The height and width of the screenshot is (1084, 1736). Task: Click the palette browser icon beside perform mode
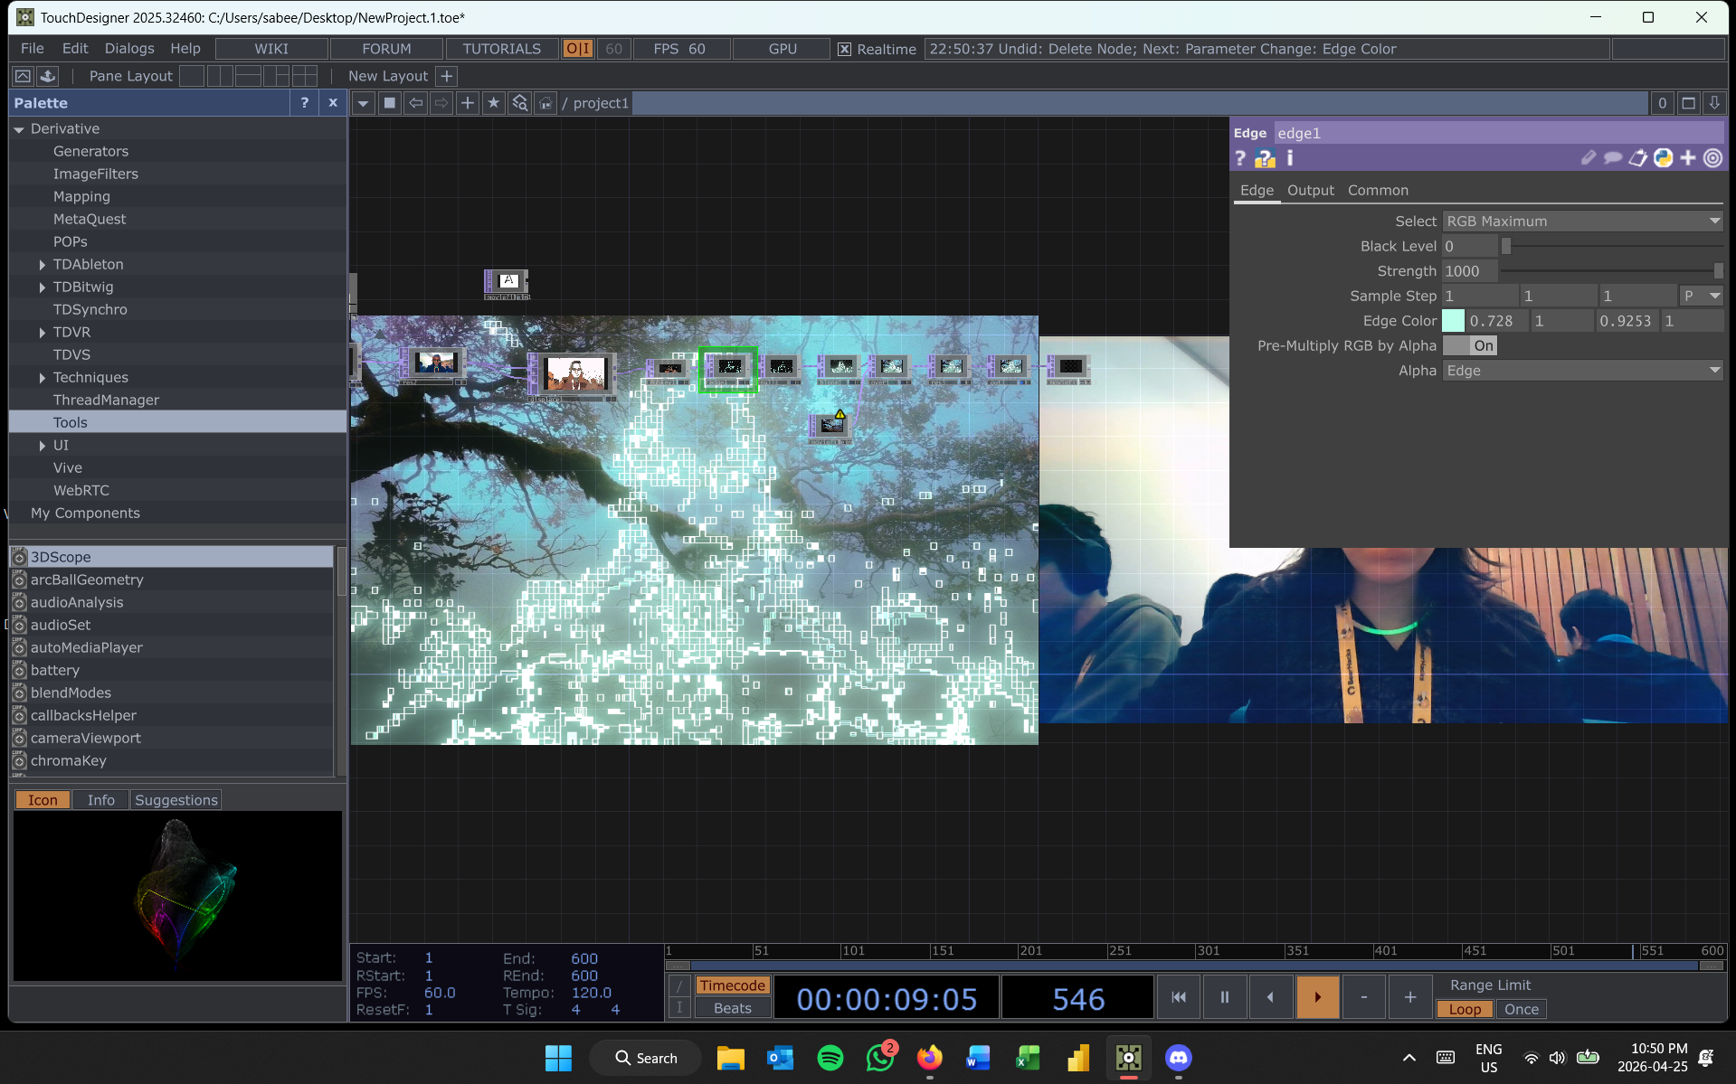tap(48, 76)
